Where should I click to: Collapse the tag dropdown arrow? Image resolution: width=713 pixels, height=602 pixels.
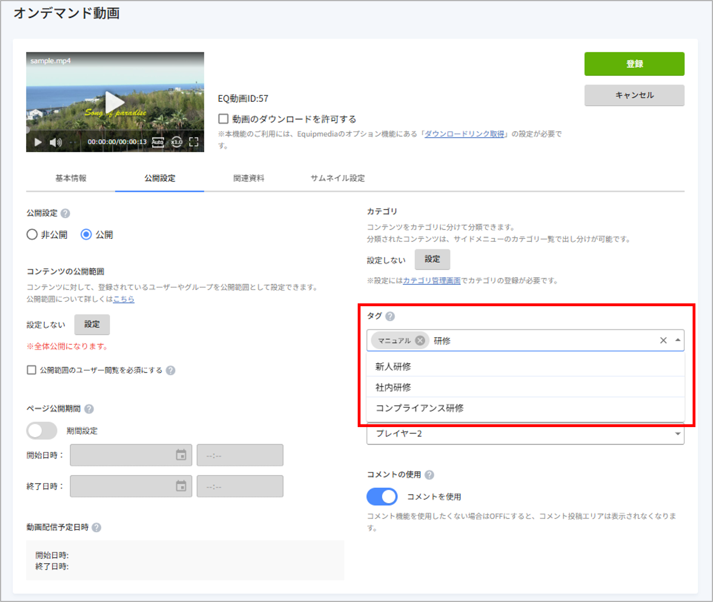click(677, 340)
